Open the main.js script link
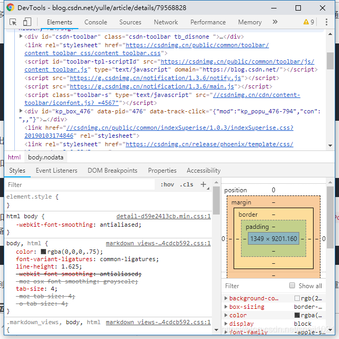This screenshot has width=339, height=339. (152, 86)
